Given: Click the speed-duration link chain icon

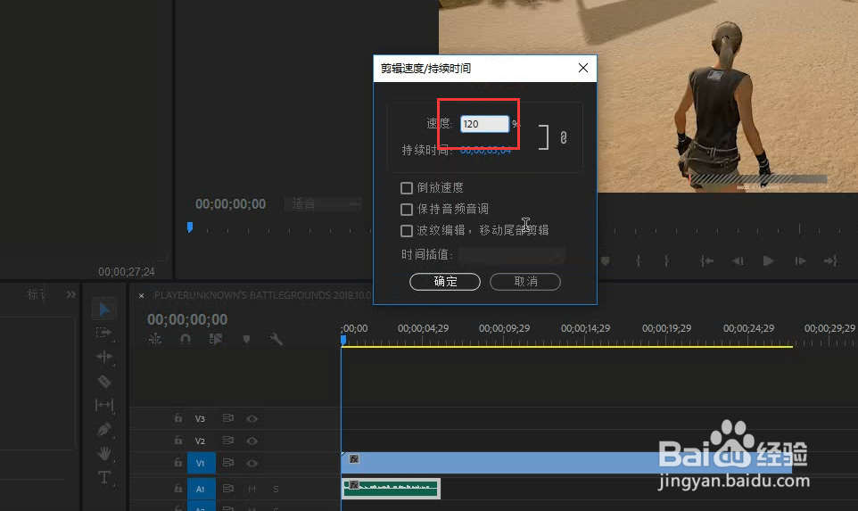Looking at the screenshot, I should click(x=564, y=137).
